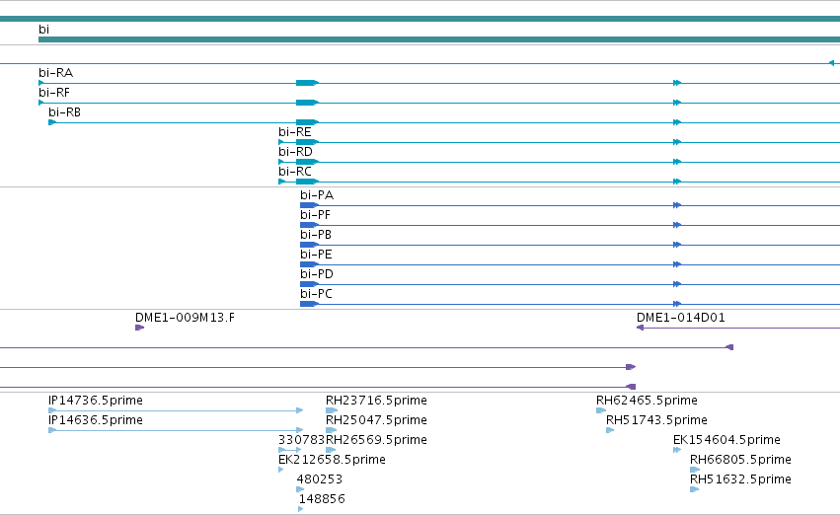Click the 480253 arrow glyph
The height and width of the screenshot is (515, 840).
[x=300, y=489]
